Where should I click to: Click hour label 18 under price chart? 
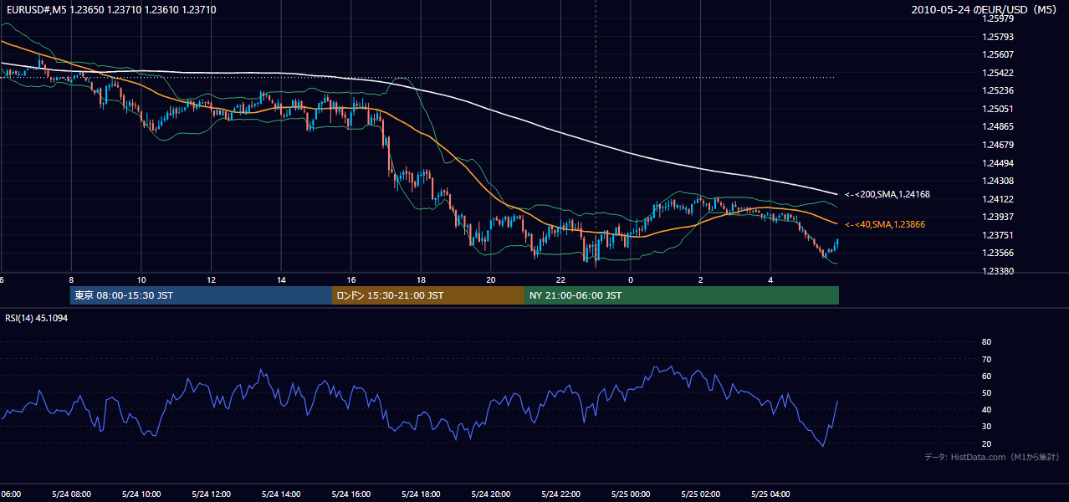click(x=421, y=279)
